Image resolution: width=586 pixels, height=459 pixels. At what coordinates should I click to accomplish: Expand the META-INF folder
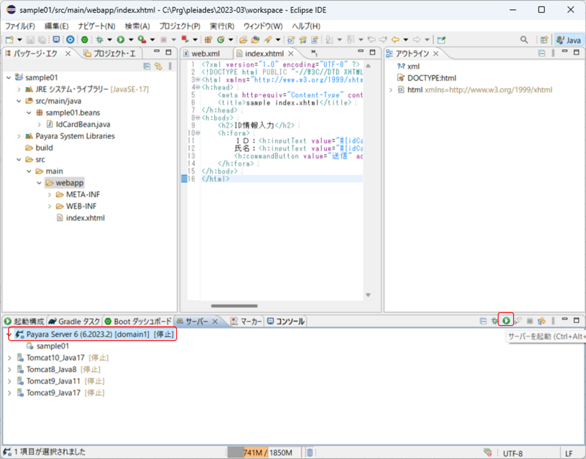click(x=49, y=195)
